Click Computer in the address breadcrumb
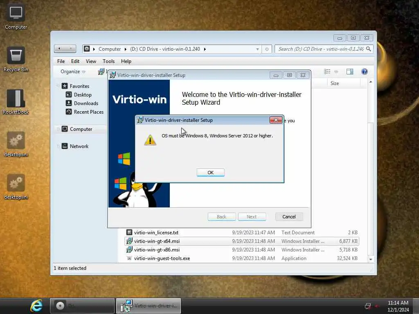The height and width of the screenshot is (314, 419). coord(110,49)
